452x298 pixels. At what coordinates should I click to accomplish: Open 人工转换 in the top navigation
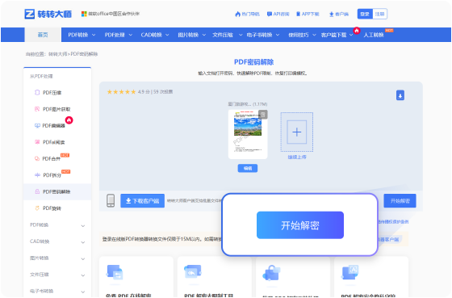373,35
